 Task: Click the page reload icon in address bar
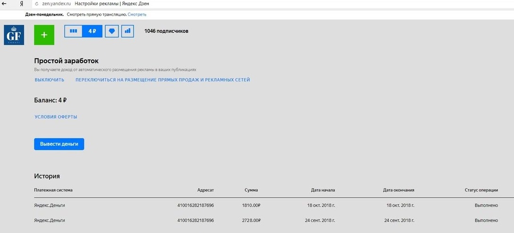(x=36, y=4)
